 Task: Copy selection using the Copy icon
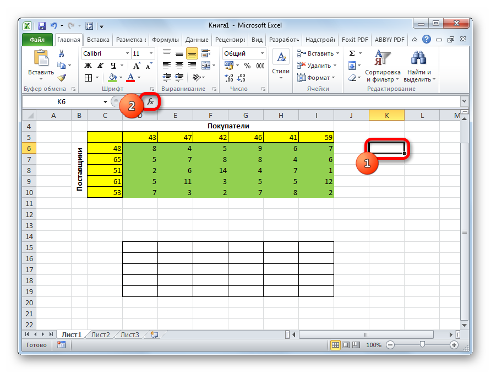(x=62, y=65)
